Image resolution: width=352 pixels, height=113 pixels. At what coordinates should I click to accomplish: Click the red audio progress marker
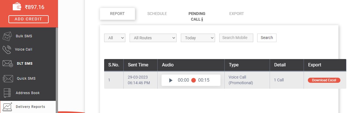[x=194, y=80]
